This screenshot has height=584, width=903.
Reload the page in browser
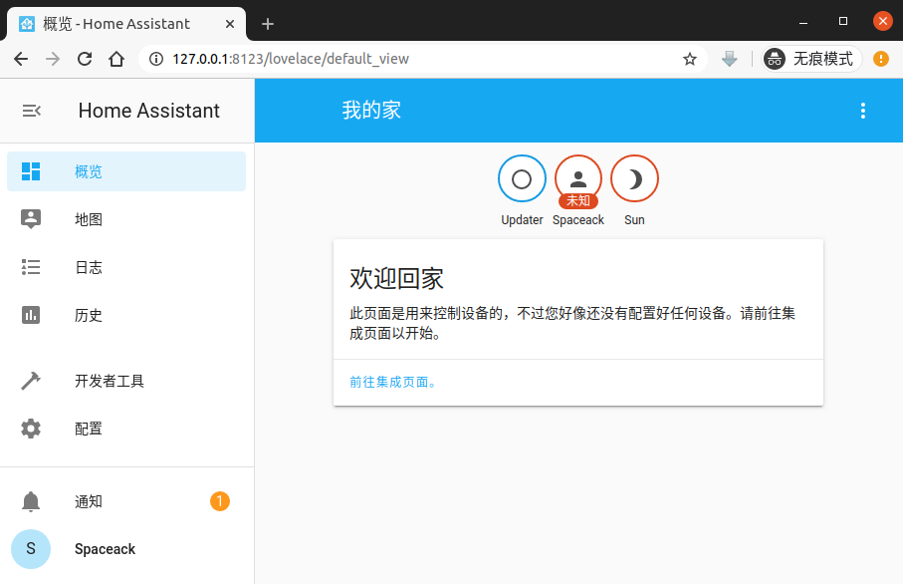[85, 59]
